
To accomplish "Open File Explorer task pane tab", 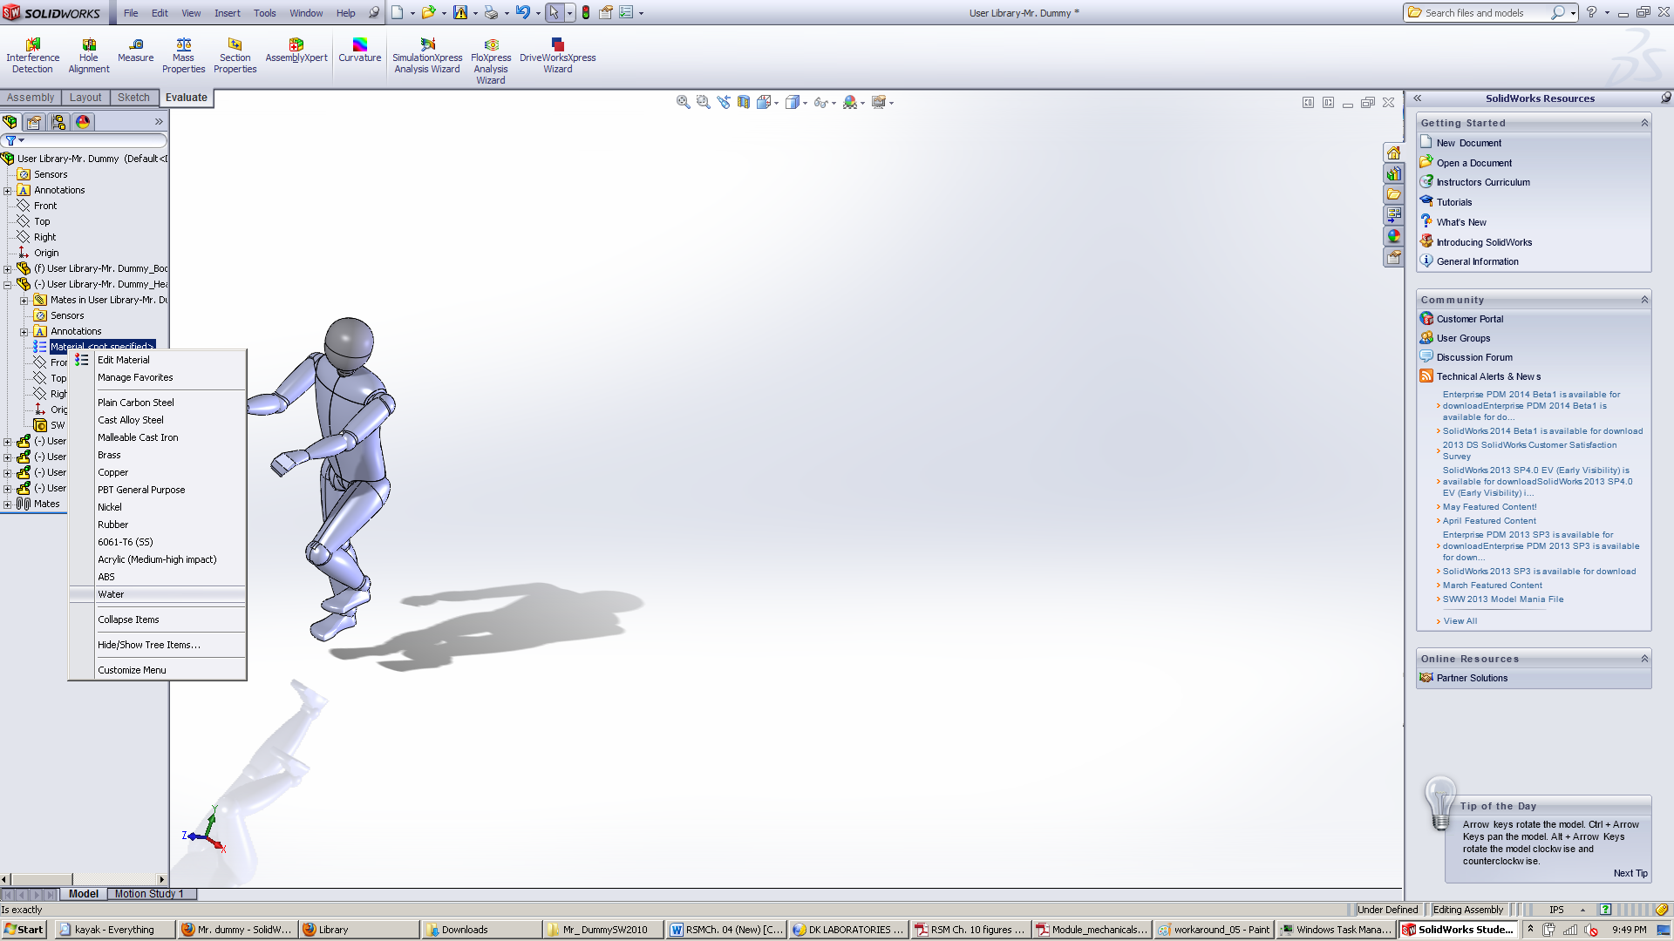I will (1393, 194).
